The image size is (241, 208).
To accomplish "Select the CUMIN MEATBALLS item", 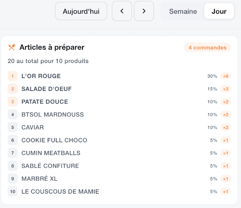I will pyautogui.click(x=51, y=153).
